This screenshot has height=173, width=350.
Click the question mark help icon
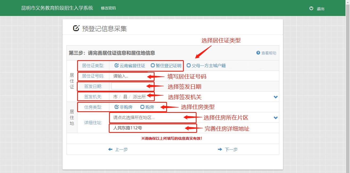258,53
